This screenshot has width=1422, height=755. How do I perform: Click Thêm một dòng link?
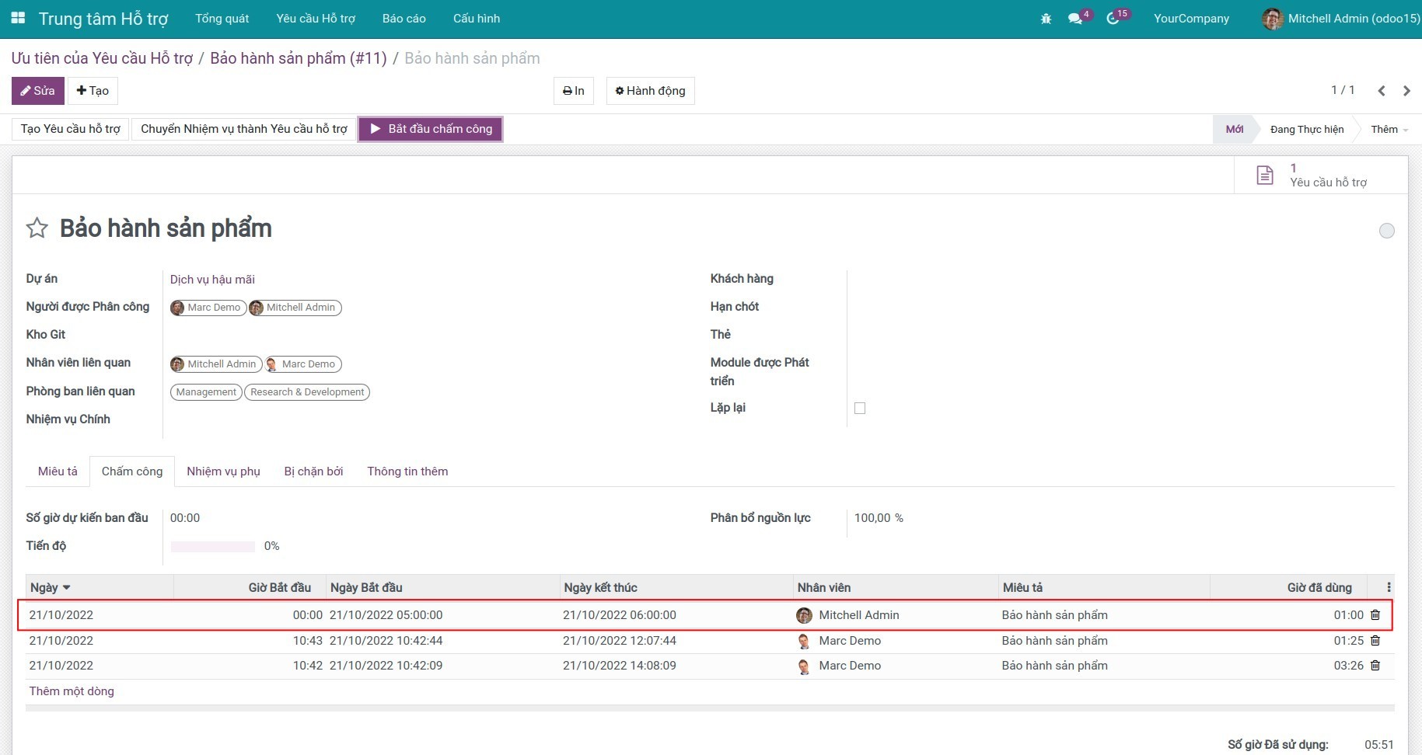coord(72,691)
